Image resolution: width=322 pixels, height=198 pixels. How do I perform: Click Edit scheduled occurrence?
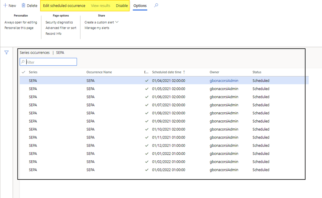[x=64, y=6]
